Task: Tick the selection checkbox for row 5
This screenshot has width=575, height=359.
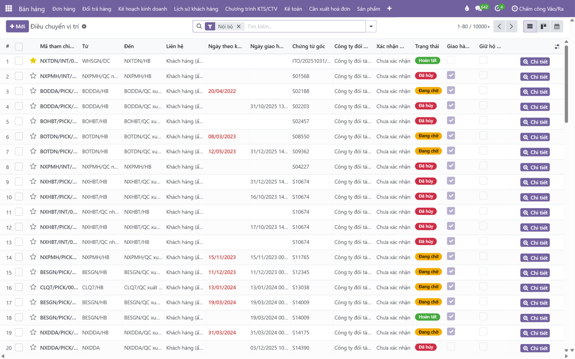Action: pos(19,121)
